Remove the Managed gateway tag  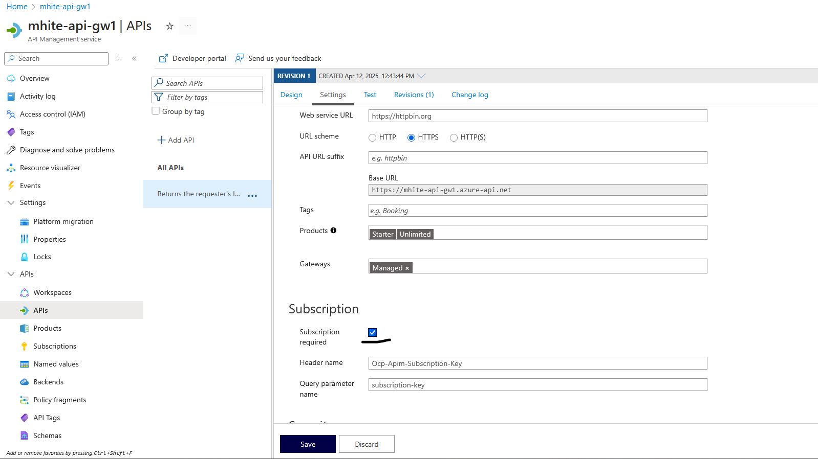pyautogui.click(x=407, y=268)
